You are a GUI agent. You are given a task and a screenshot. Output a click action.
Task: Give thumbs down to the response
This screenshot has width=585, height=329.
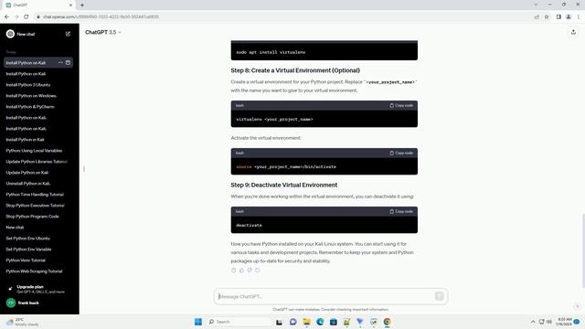click(x=250, y=271)
